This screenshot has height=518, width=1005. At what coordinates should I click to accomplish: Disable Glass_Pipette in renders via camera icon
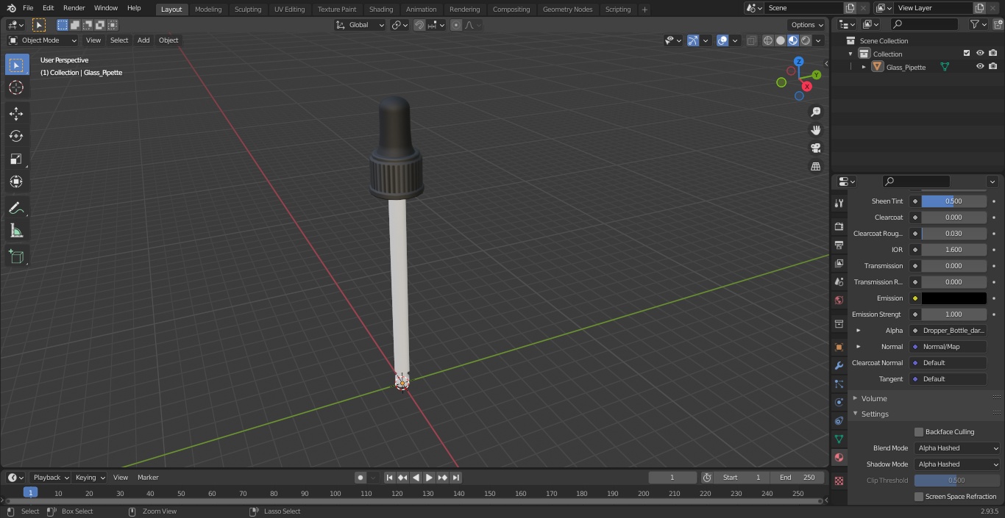coord(993,67)
